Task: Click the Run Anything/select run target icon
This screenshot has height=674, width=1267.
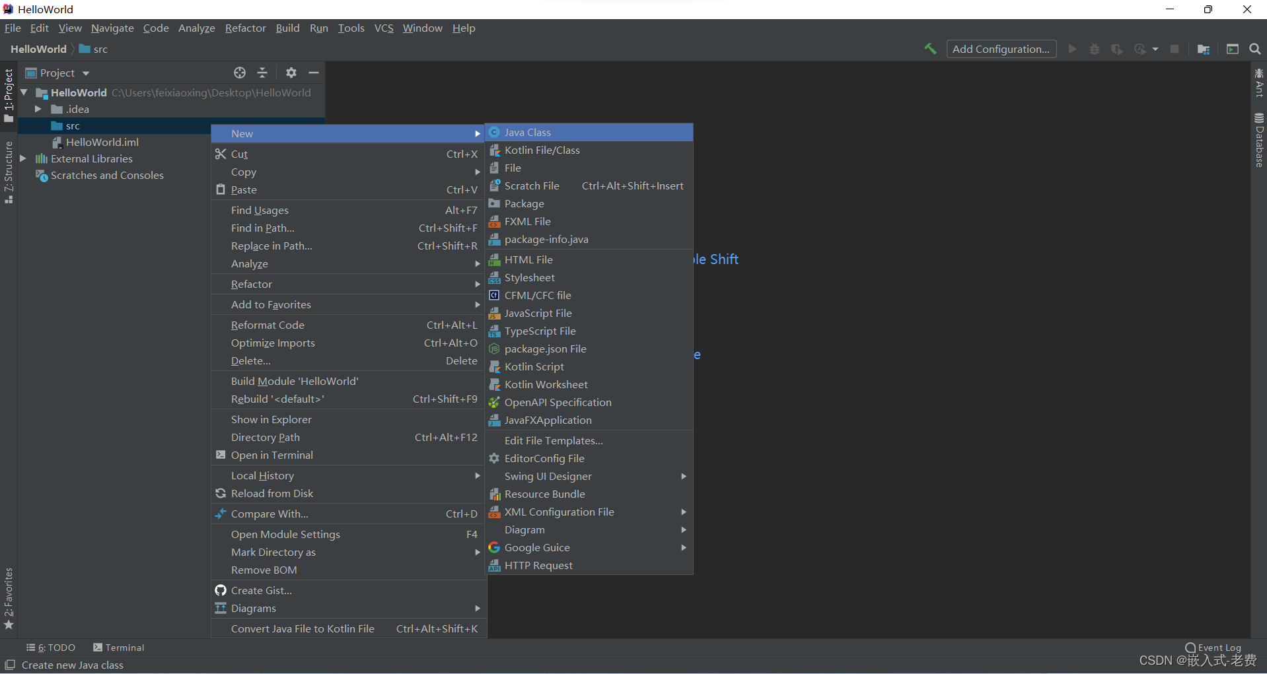Action: point(1233,49)
